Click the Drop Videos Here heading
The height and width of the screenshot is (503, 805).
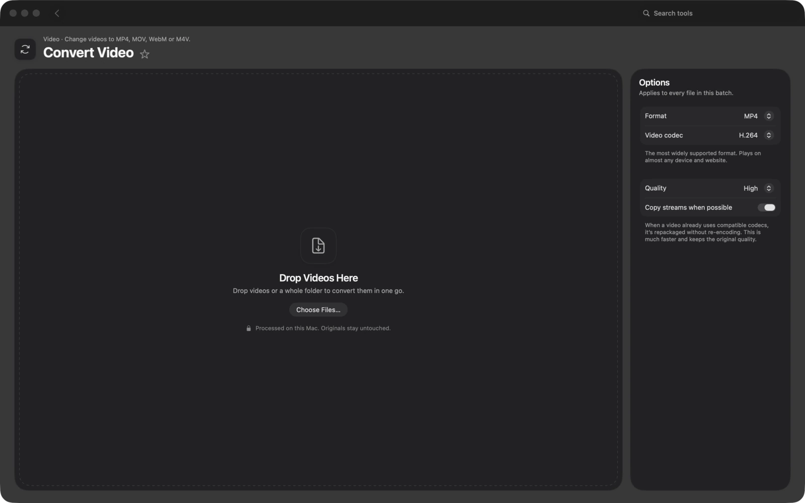(x=318, y=278)
